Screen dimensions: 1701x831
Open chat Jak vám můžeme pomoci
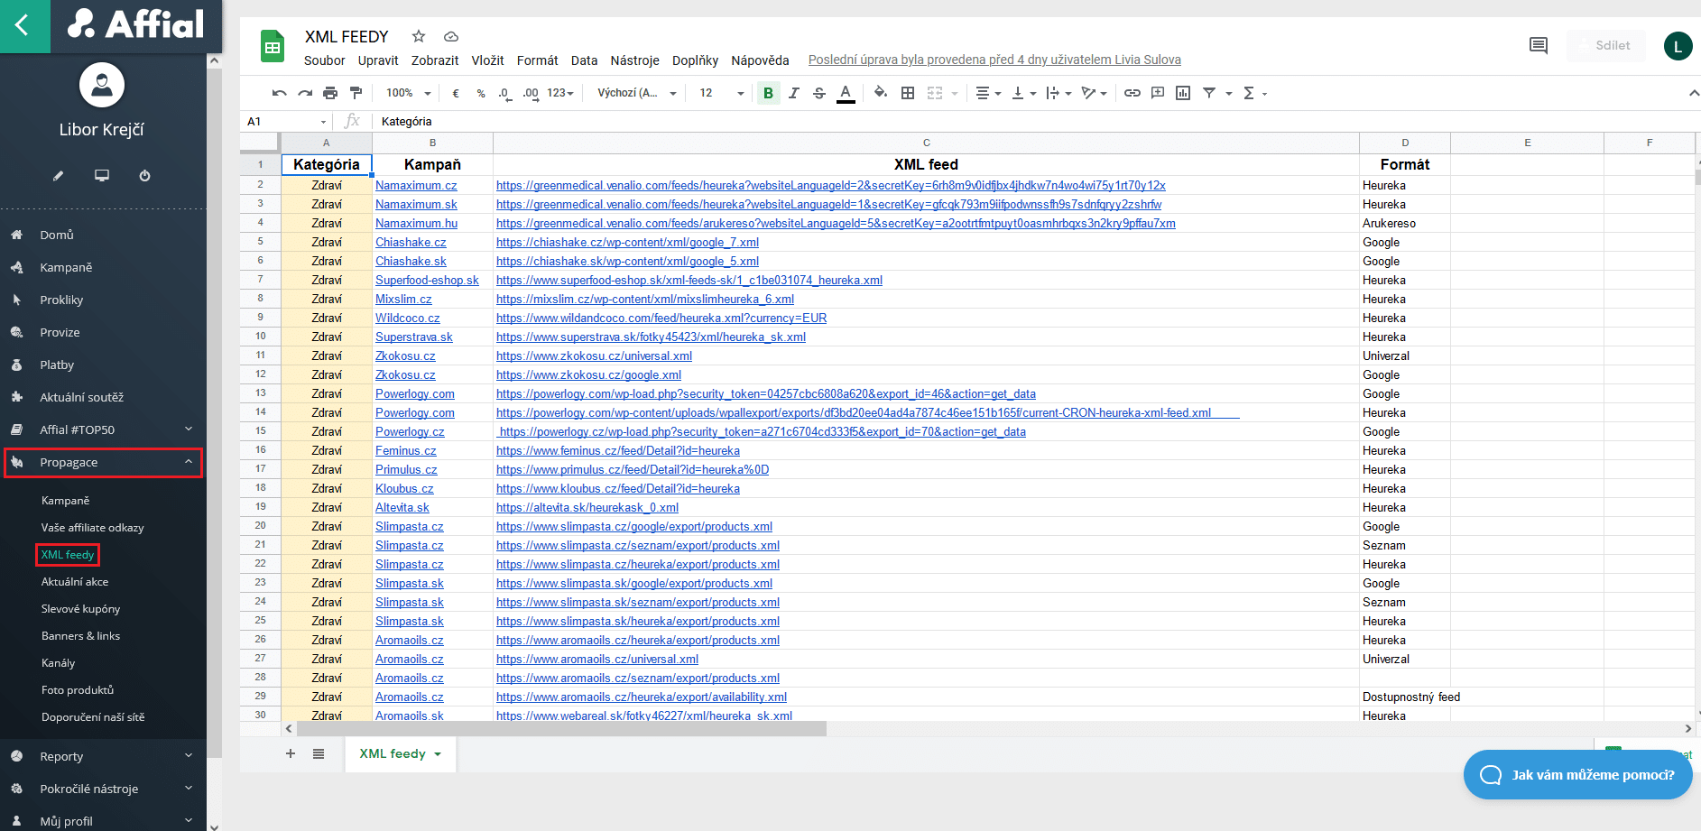click(1577, 774)
